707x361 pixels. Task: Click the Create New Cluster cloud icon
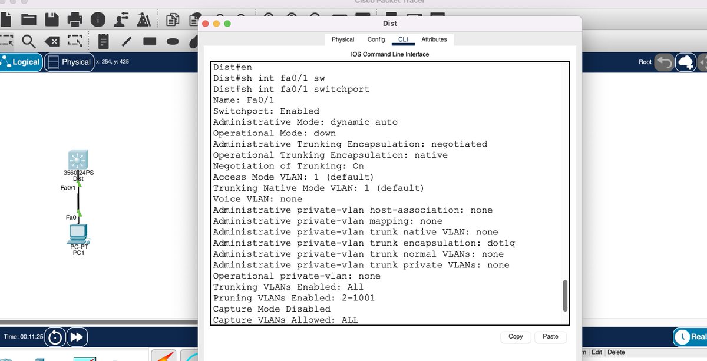click(686, 62)
